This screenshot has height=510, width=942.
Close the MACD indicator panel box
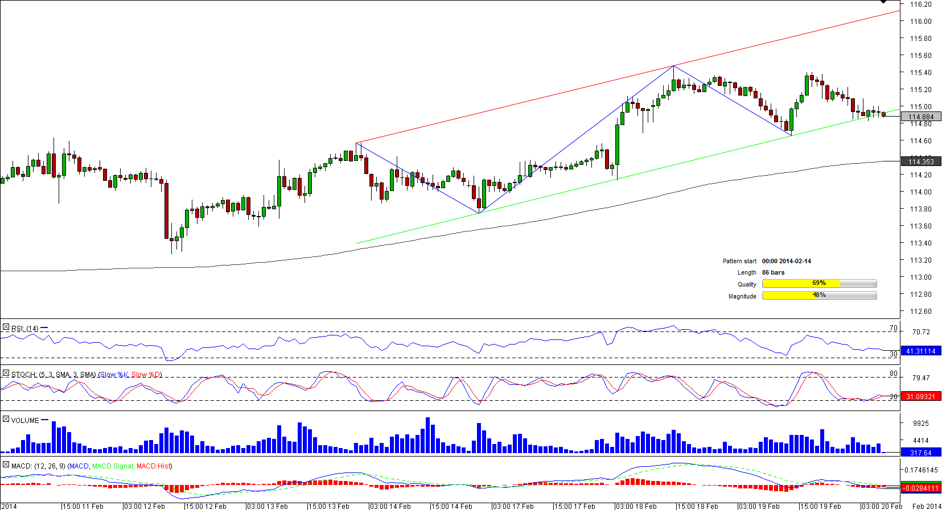[x=6, y=465]
